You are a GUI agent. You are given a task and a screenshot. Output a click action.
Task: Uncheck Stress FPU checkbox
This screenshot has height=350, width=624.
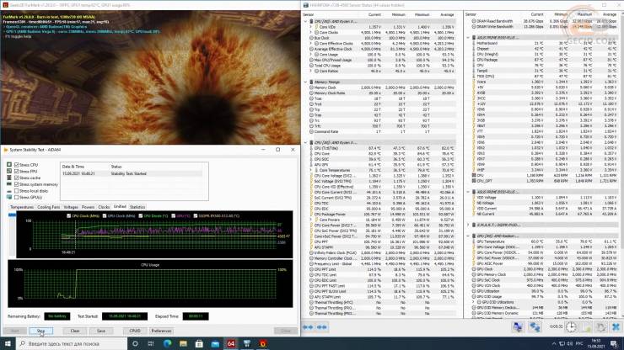point(16,172)
